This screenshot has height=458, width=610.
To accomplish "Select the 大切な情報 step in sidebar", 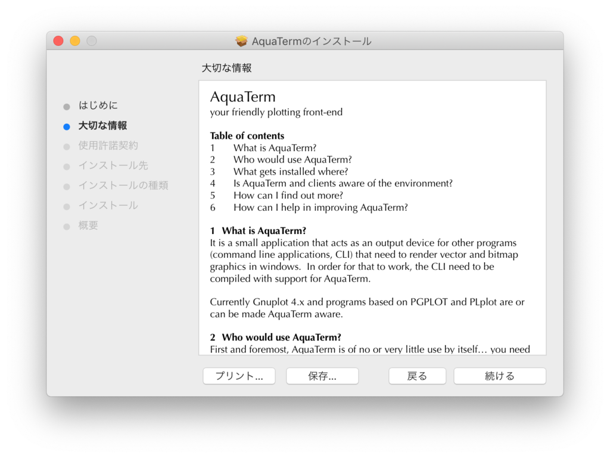I will pos(102,126).
